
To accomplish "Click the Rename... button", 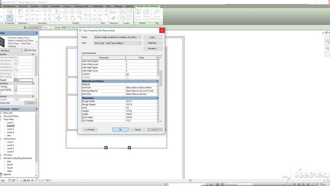I will coord(153,49).
